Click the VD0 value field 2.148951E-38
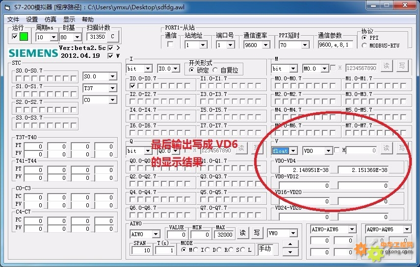Screen dimensions: 420x267 pyautogui.click(x=304, y=170)
